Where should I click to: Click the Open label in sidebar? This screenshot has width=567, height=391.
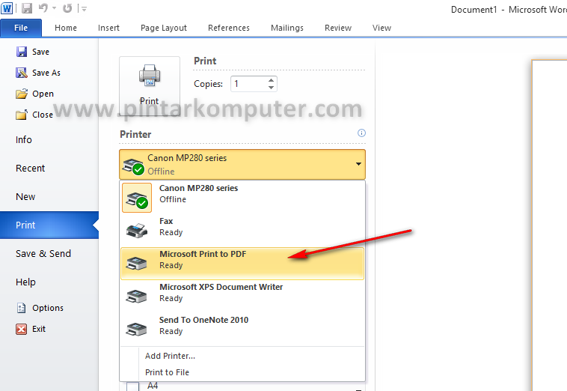(43, 94)
